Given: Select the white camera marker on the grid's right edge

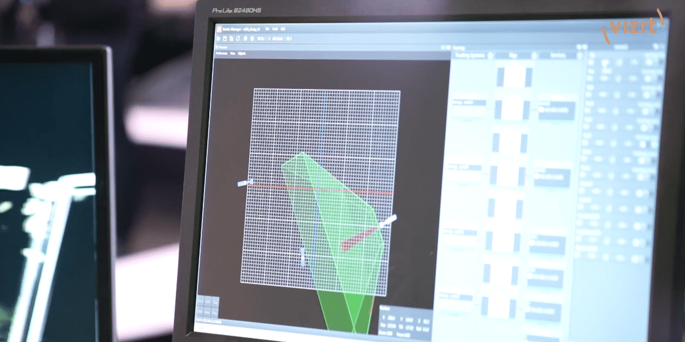Looking at the screenshot, I should coord(388,220).
